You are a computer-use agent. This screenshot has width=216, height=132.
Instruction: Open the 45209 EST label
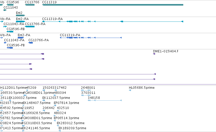31,87
